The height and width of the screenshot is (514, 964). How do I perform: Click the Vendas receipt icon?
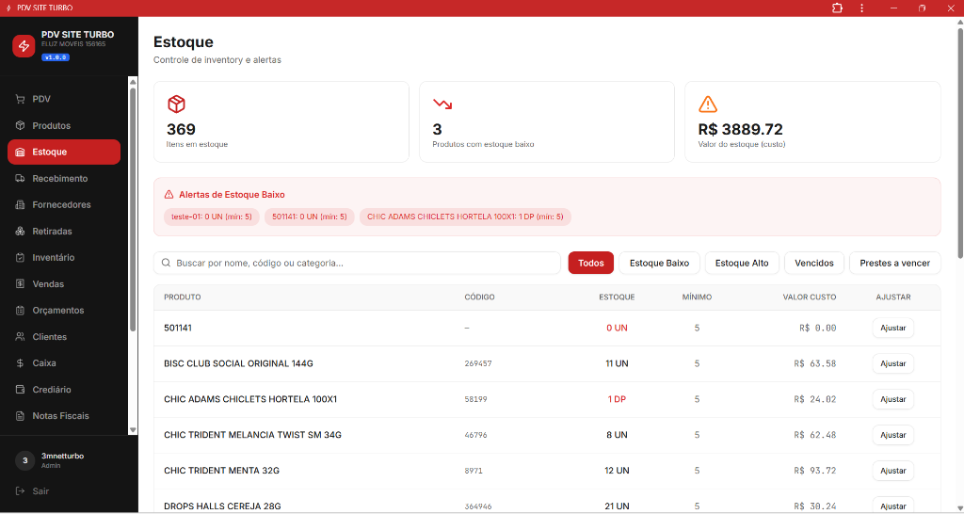pos(21,284)
